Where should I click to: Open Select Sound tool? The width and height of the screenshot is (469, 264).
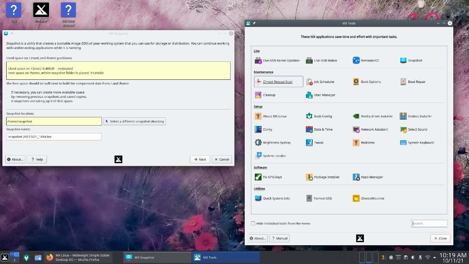414,129
